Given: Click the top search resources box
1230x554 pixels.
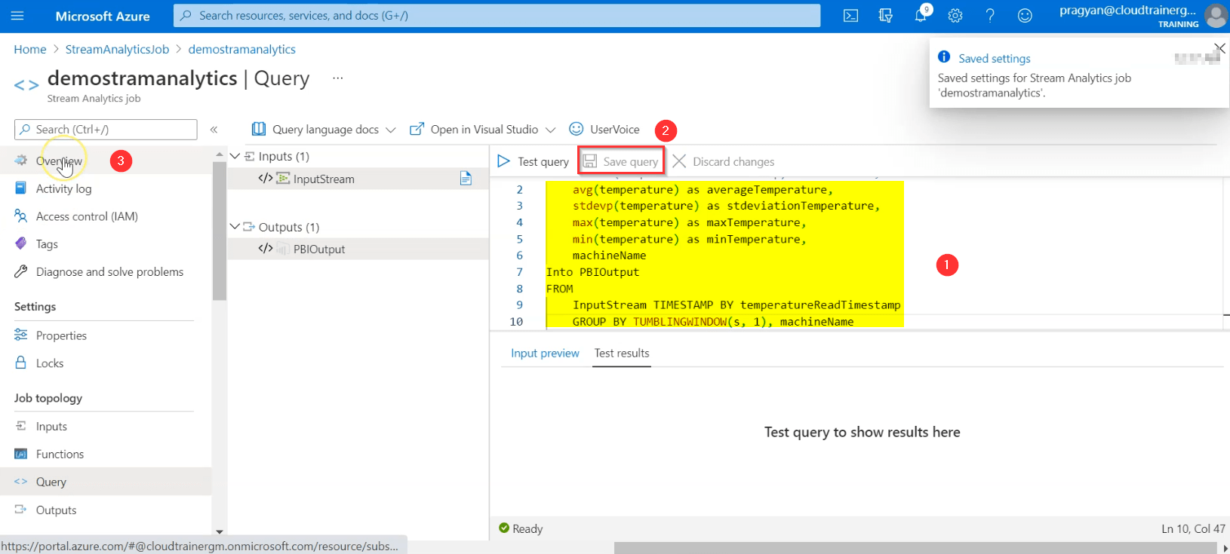Looking at the screenshot, I should pyautogui.click(x=497, y=16).
